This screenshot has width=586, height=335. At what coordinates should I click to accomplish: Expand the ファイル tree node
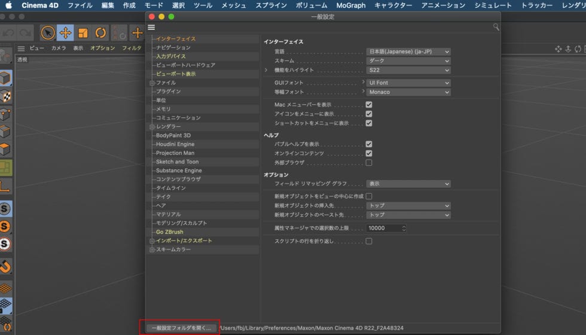point(152,83)
